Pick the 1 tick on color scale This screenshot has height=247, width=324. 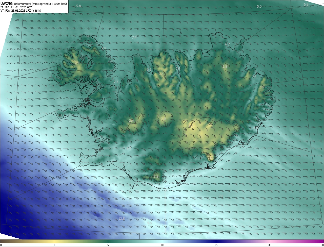pos(54,245)
